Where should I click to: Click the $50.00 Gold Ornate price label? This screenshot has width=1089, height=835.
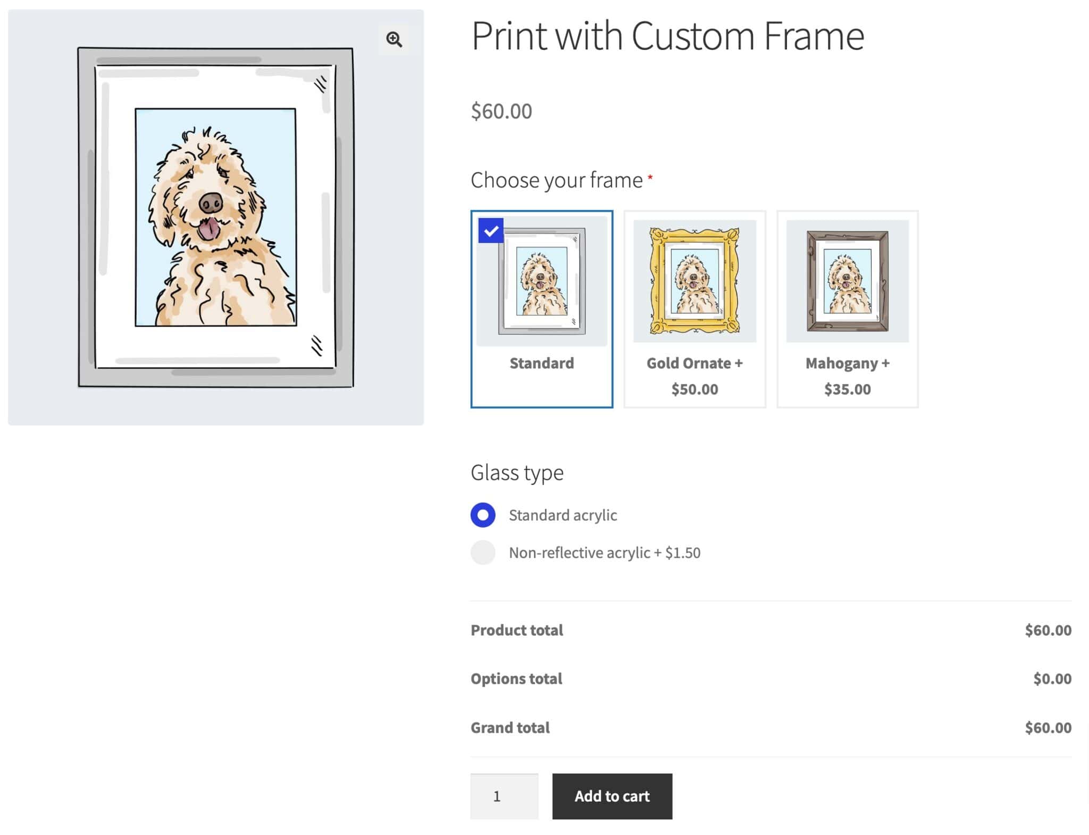(694, 389)
